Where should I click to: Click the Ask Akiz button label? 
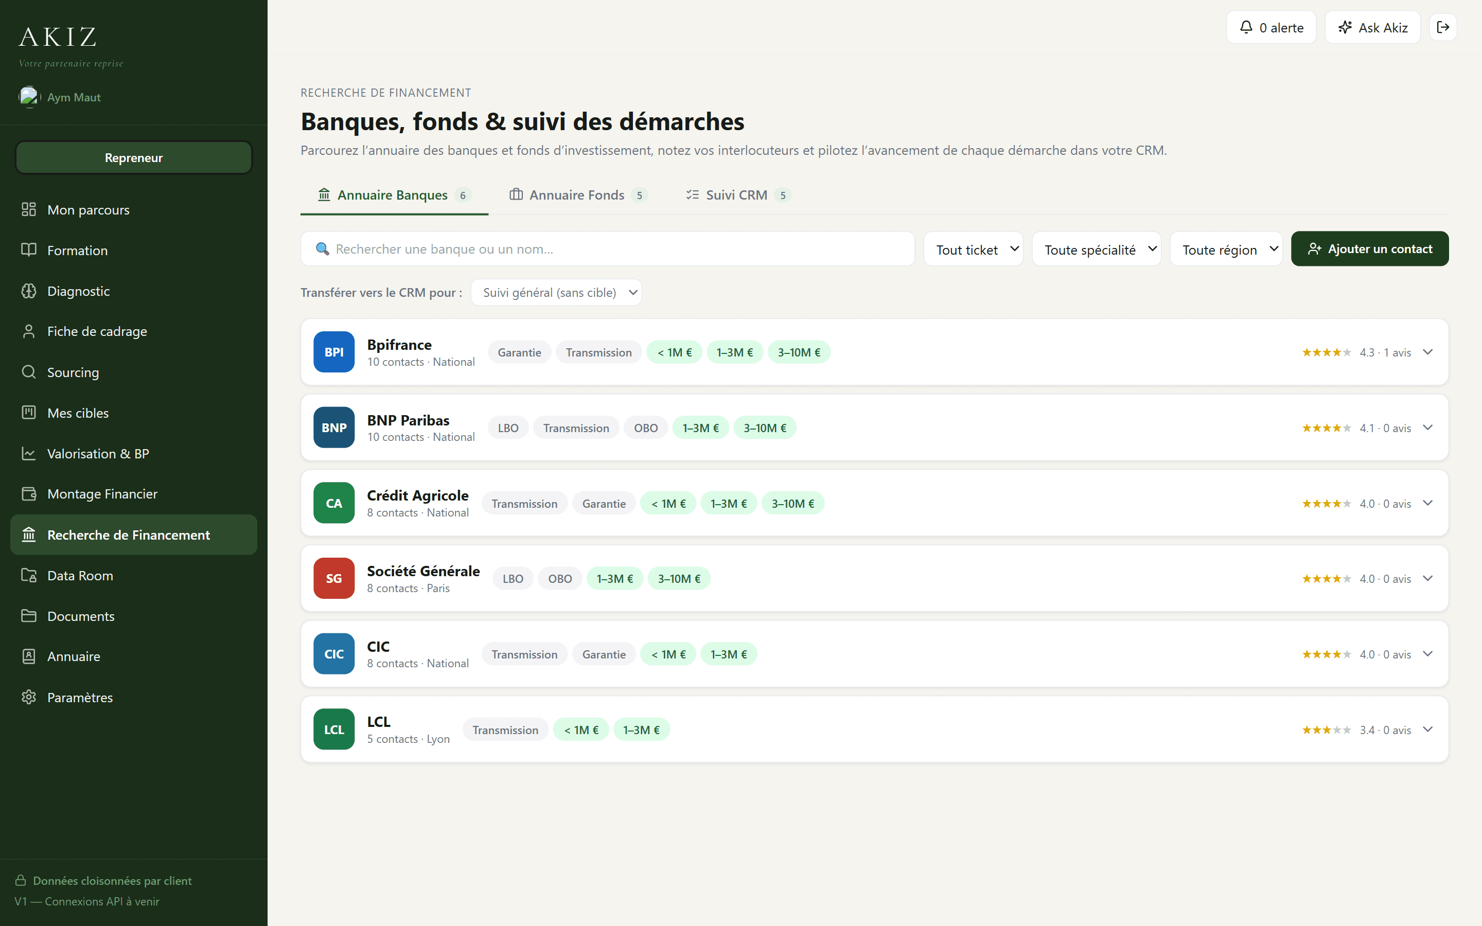pyautogui.click(x=1383, y=28)
